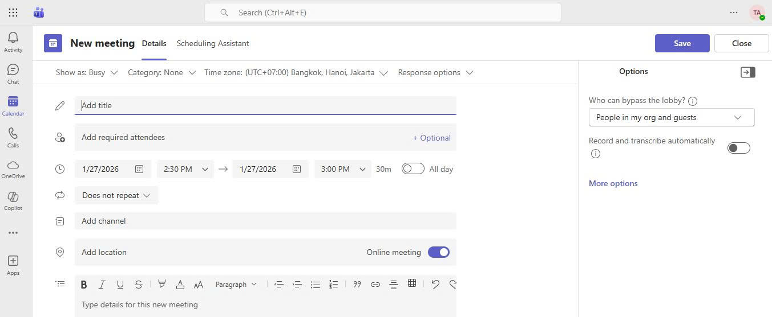Open OneDrive from the sidebar
Image resolution: width=772 pixels, height=317 pixels.
(x=13, y=168)
